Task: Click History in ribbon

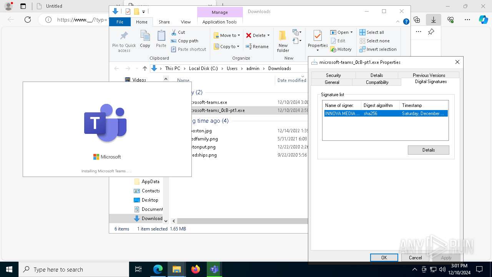Action: (x=341, y=49)
